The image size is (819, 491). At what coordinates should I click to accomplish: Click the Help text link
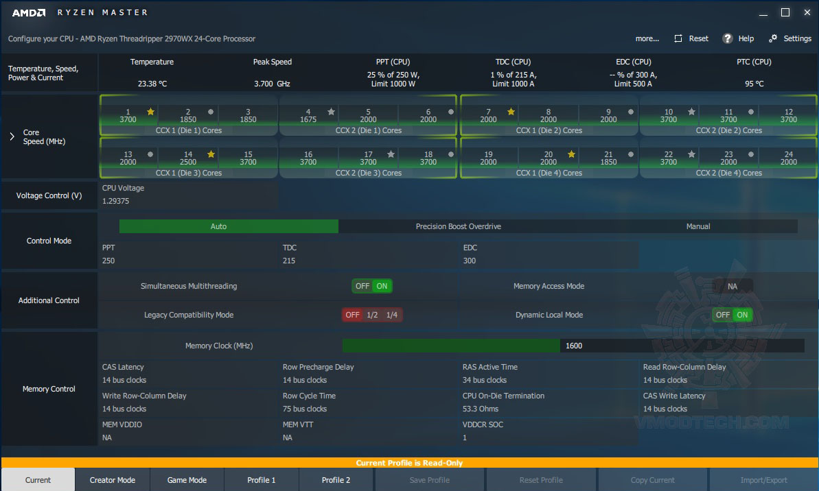click(x=746, y=38)
